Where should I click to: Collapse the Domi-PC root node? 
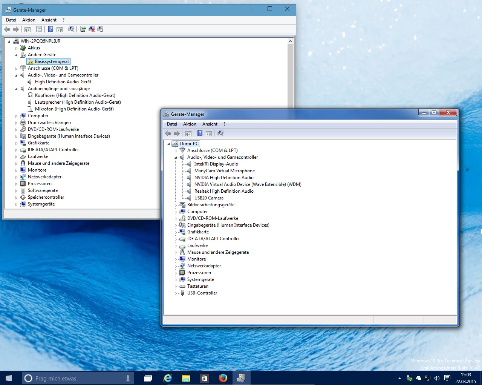(168, 144)
